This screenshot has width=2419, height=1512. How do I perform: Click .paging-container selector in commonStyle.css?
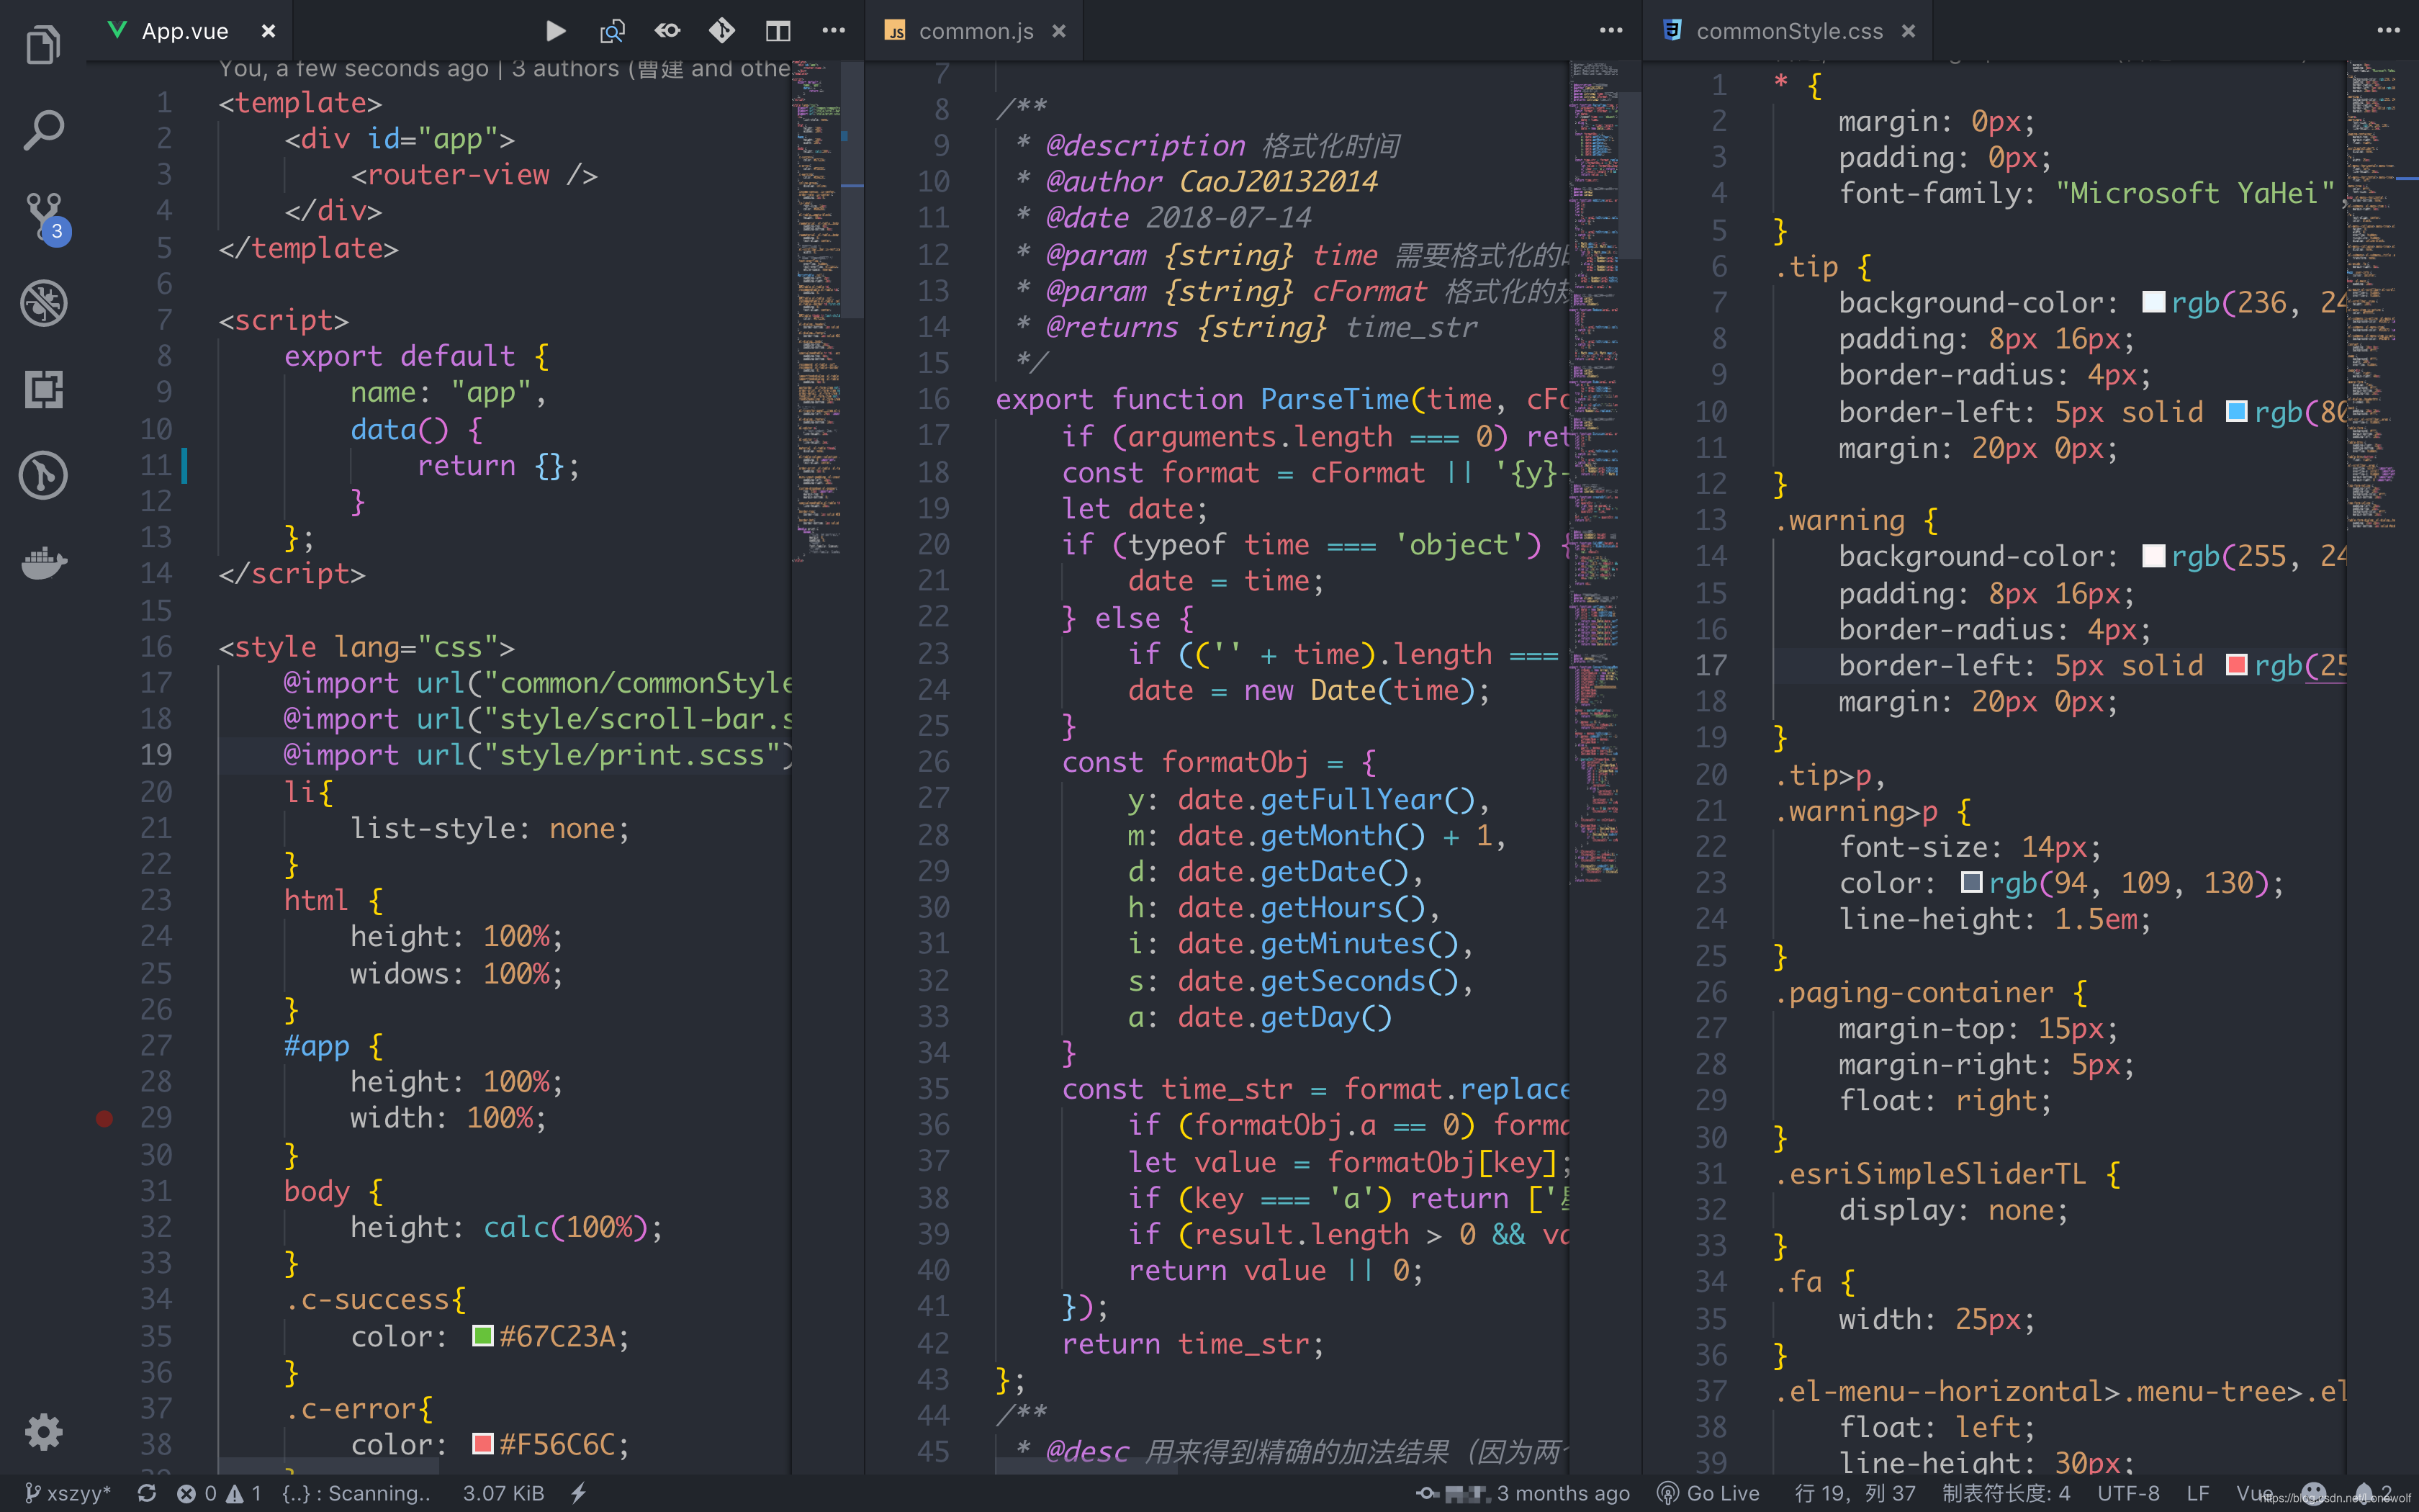[1914, 992]
